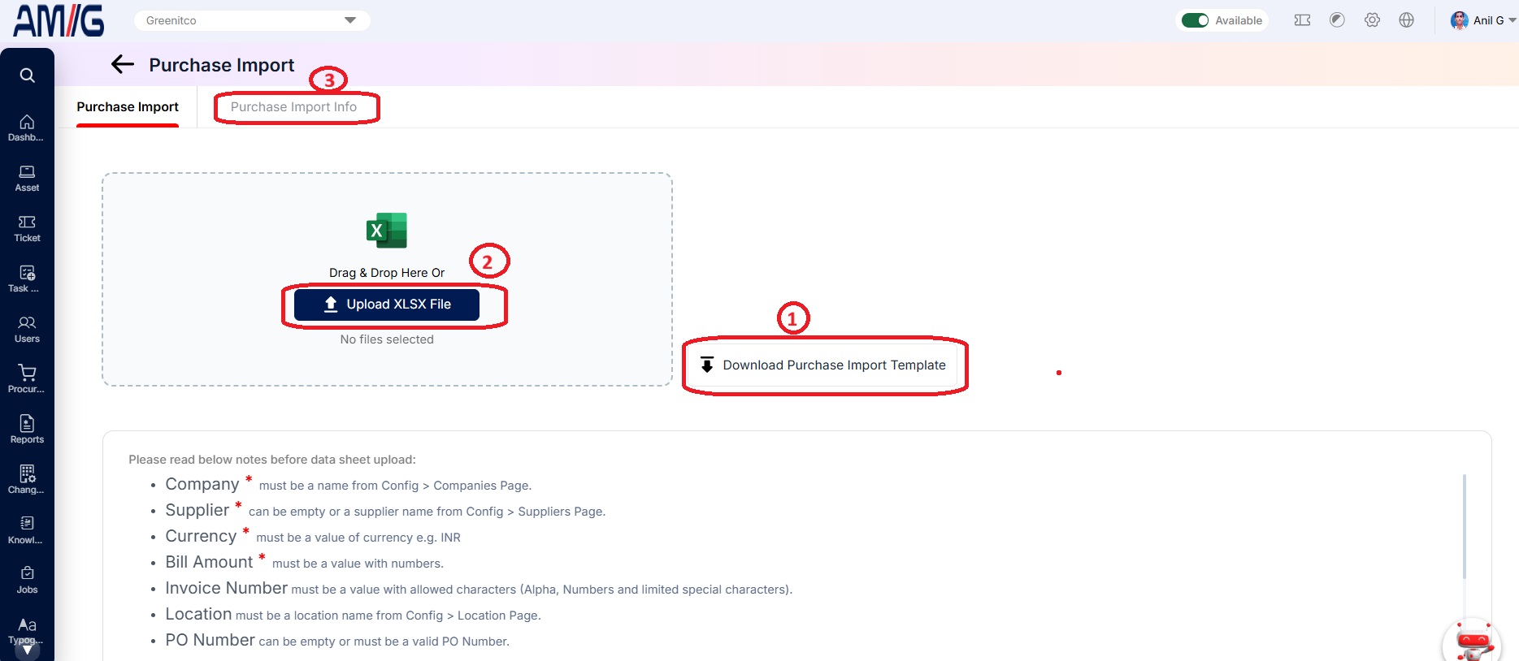Open the Jobs section
This screenshot has width=1519, height=661.
tap(27, 580)
